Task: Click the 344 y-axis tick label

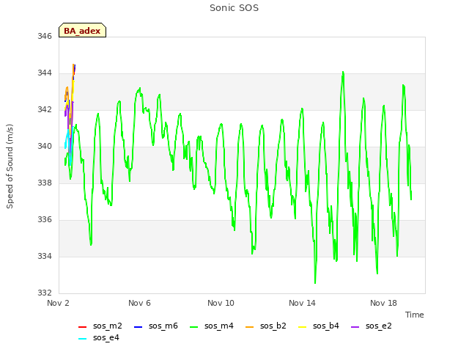Action: 45,73
